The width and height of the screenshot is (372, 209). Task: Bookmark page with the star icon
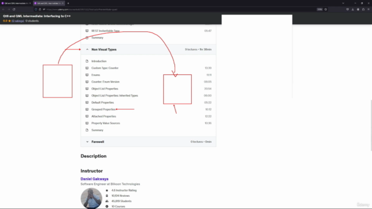point(325,9)
